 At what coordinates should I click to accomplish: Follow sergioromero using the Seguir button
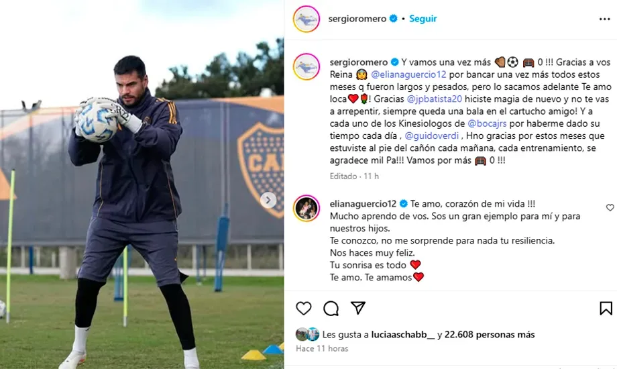pos(423,19)
